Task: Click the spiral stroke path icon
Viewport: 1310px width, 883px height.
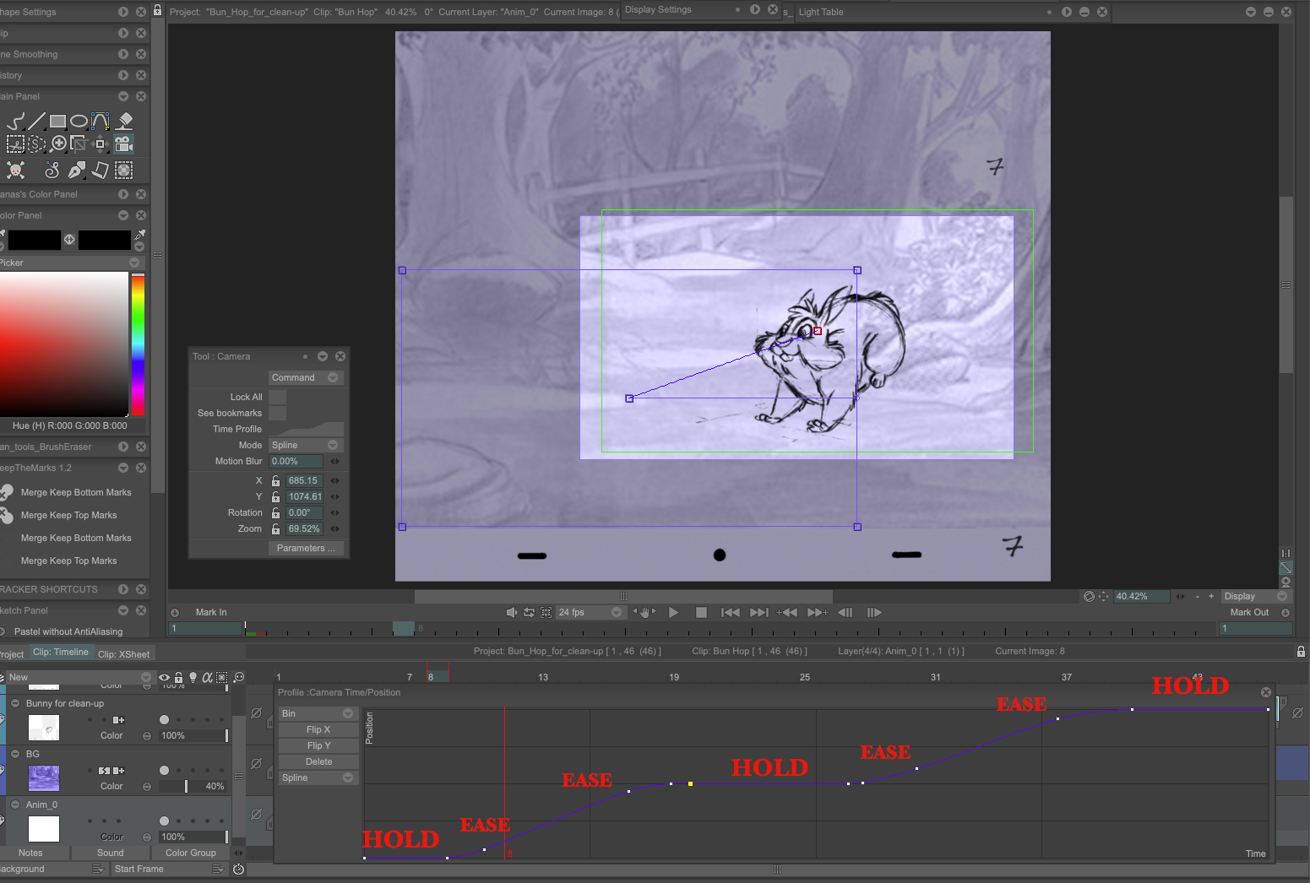Action: click(x=52, y=171)
